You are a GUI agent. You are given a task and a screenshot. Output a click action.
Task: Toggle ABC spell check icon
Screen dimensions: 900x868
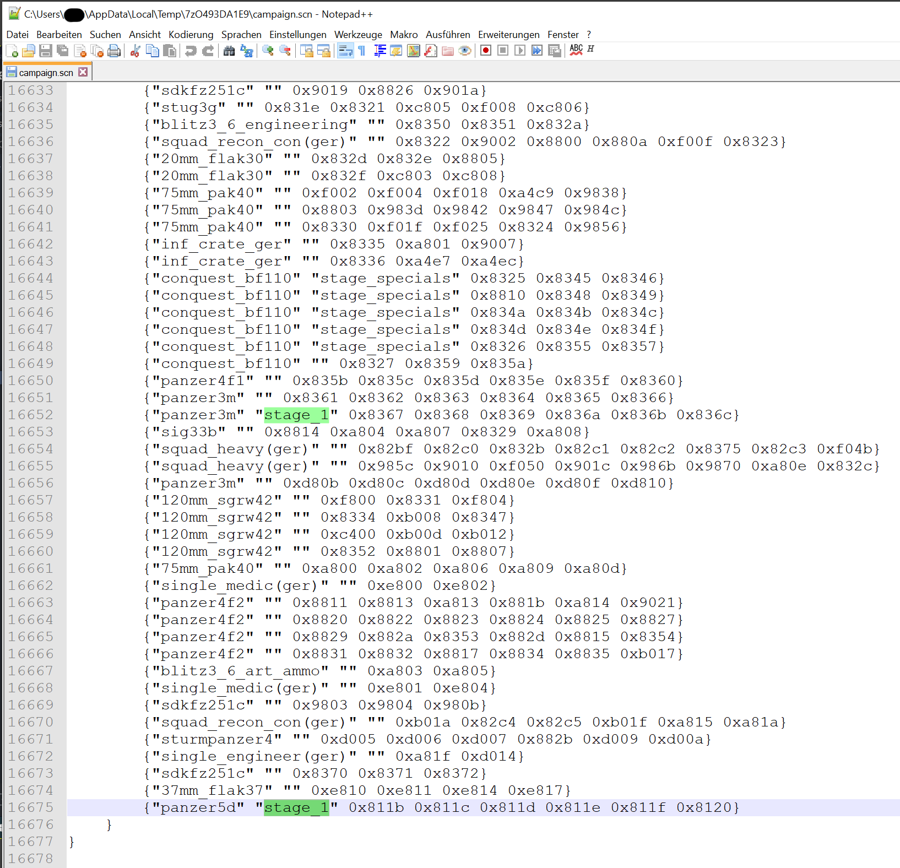[x=576, y=50]
